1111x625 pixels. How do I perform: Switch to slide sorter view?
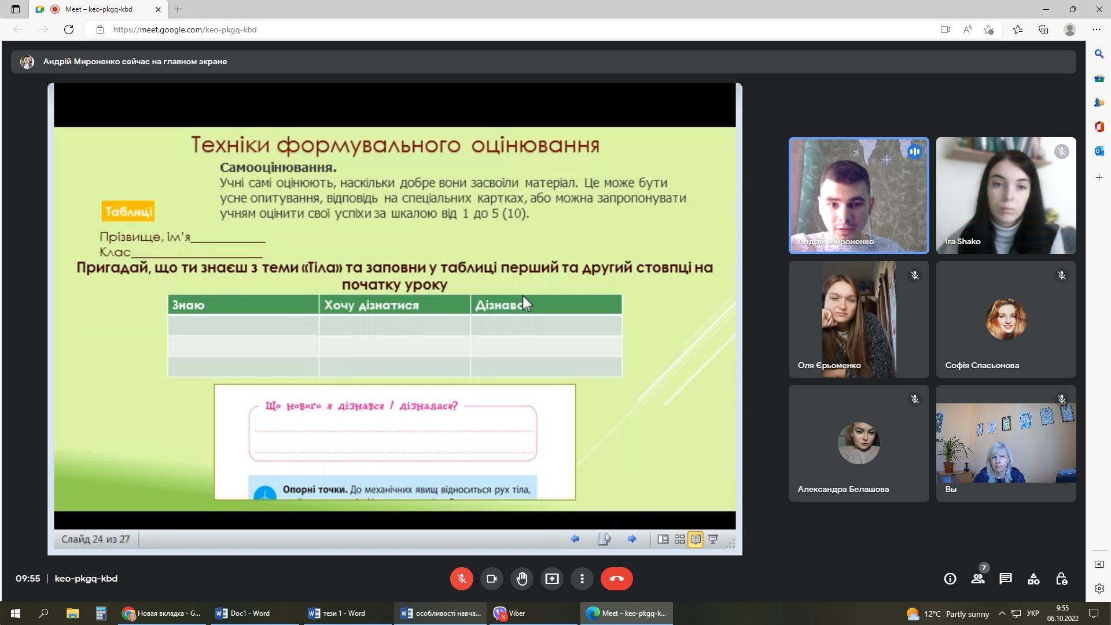[x=679, y=539]
